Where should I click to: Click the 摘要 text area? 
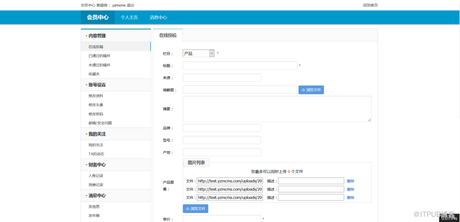pyautogui.click(x=277, y=109)
